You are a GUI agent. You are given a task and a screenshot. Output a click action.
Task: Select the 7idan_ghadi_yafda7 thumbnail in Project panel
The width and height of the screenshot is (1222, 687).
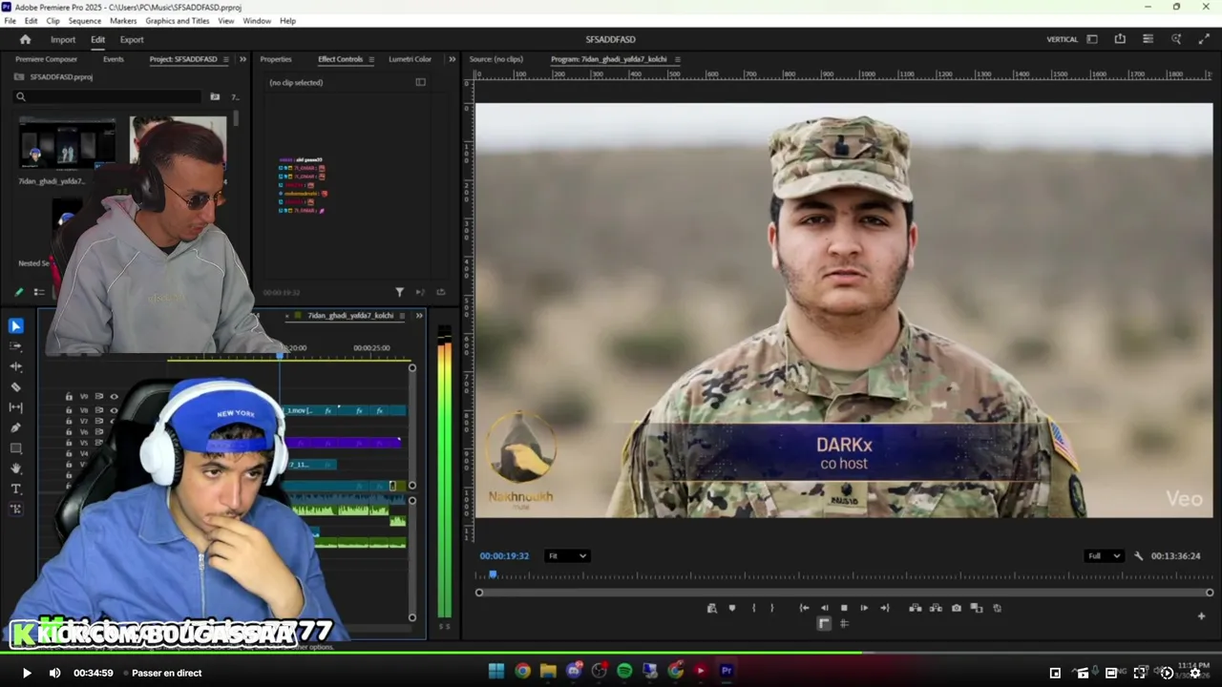67,143
